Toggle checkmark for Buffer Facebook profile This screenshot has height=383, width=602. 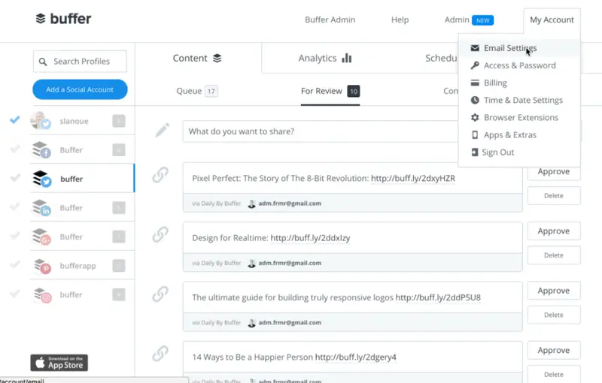tap(15, 149)
